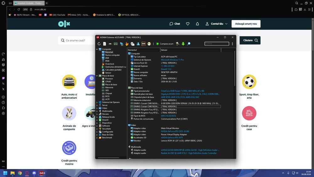The image size is (314, 177).
Task: Click the user profile icon in AIDA64's toolbar
Action: coord(138,44)
